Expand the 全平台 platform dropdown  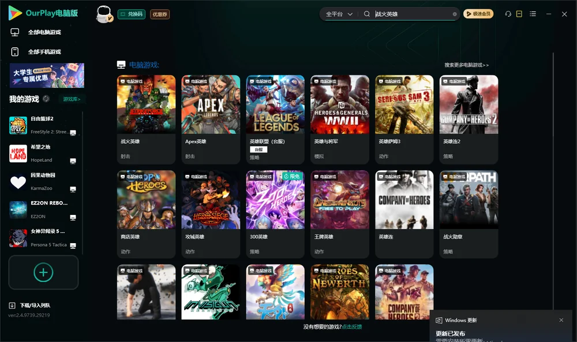click(339, 14)
